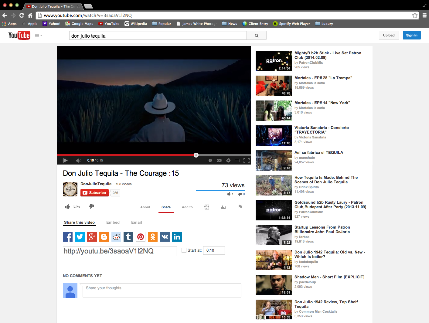Viewport: 429px width, 323px height.
Task: Open How Tequila Is Made video thumbnail
Action: [x=274, y=185]
